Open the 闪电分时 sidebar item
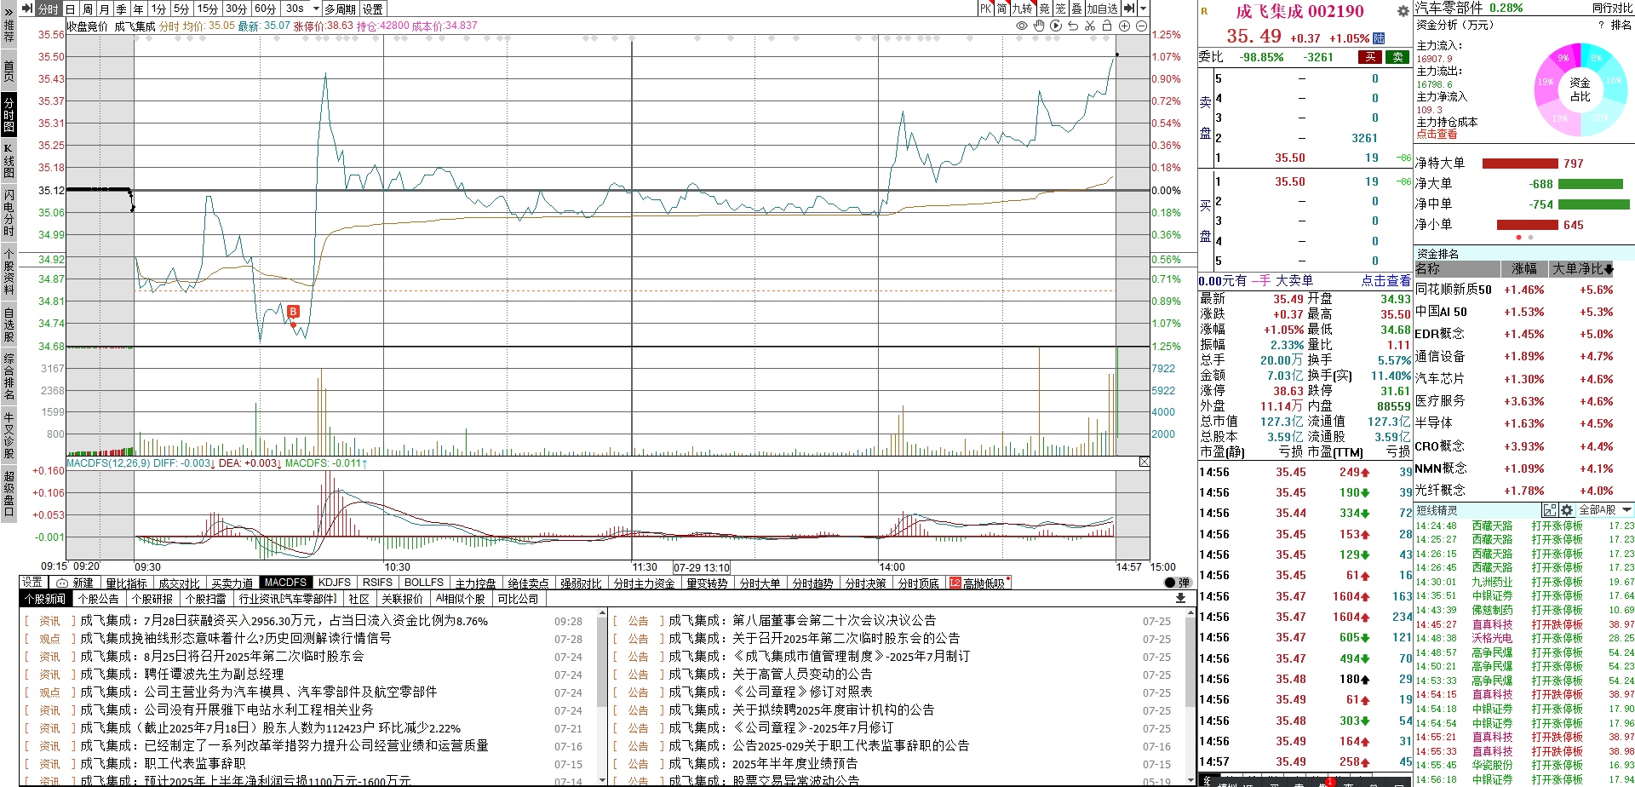 click(9, 212)
